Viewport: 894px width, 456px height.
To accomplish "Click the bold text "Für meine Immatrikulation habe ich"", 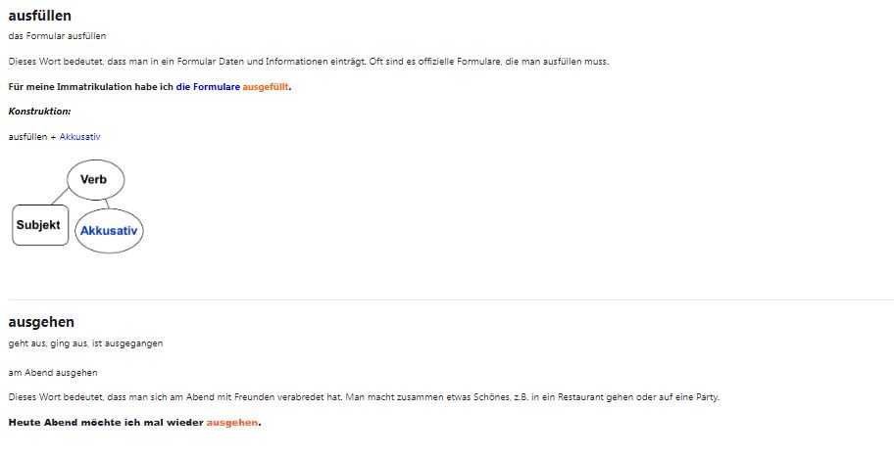I will click(x=91, y=86).
